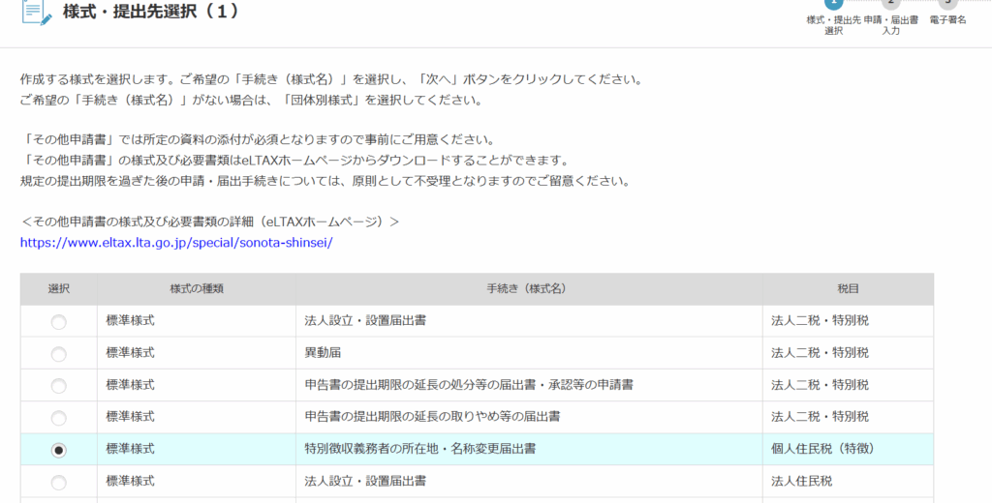Click the step 2 circle for 申請・届出書入力

point(890,3)
